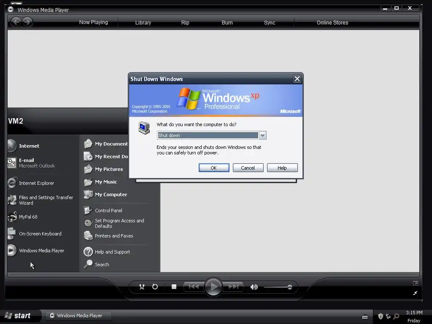432x324 pixels.
Task: Click the large round play button
Action: click(213, 287)
